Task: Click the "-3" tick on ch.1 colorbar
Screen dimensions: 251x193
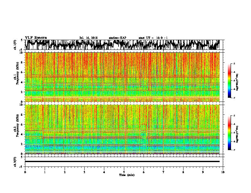Action: point(234,64)
